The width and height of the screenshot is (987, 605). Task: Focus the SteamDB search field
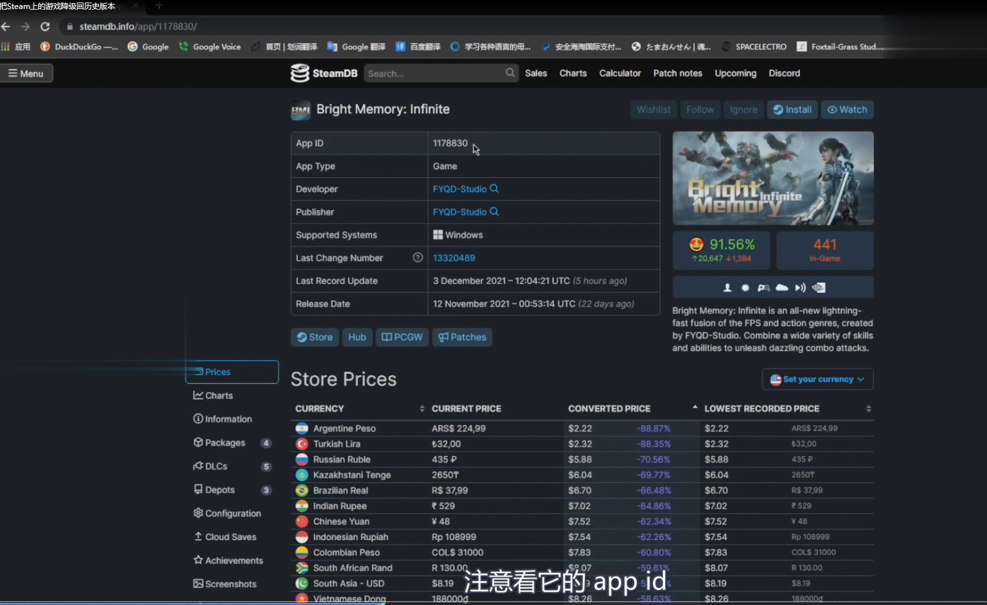[x=434, y=73]
